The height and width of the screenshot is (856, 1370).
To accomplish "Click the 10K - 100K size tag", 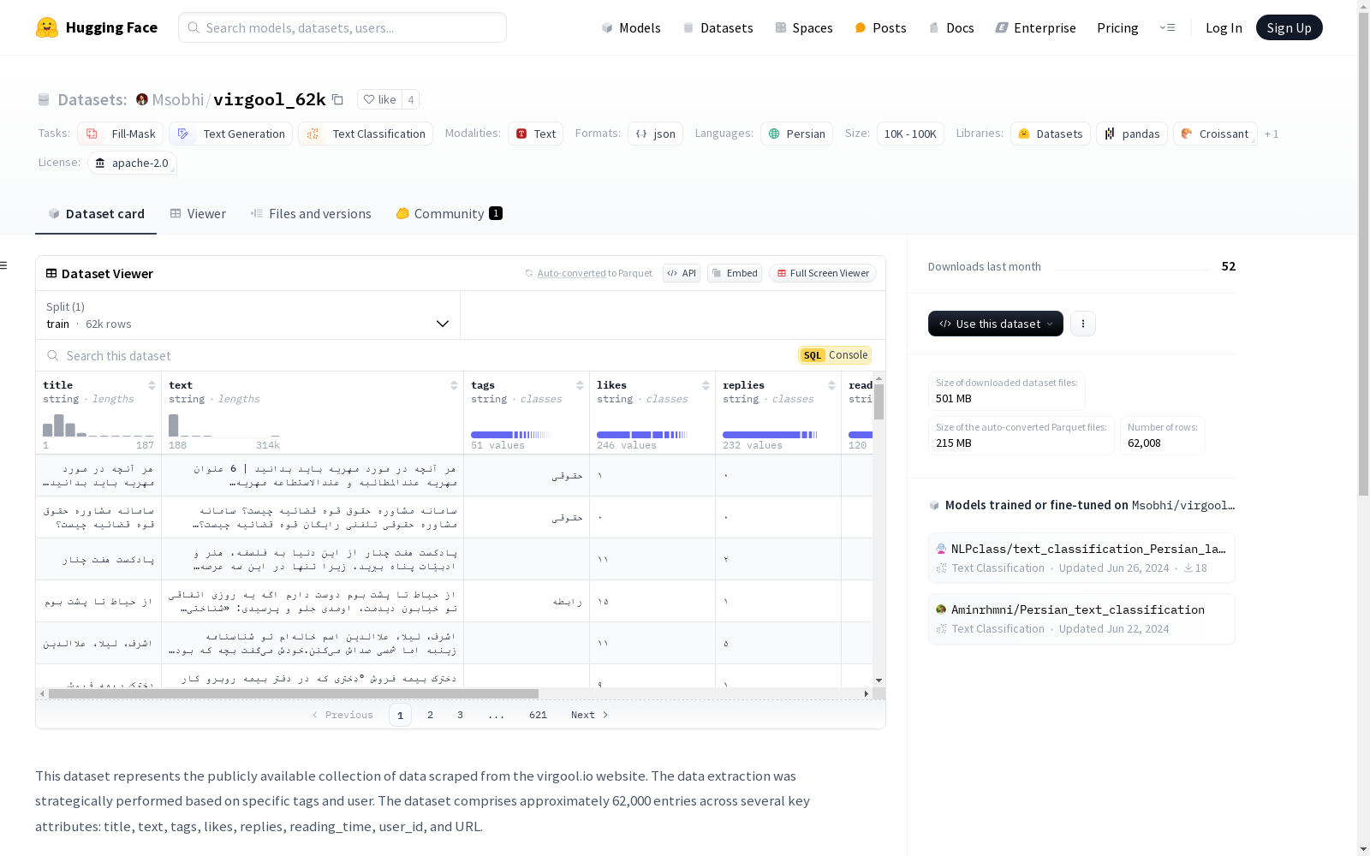I will 910,134.
